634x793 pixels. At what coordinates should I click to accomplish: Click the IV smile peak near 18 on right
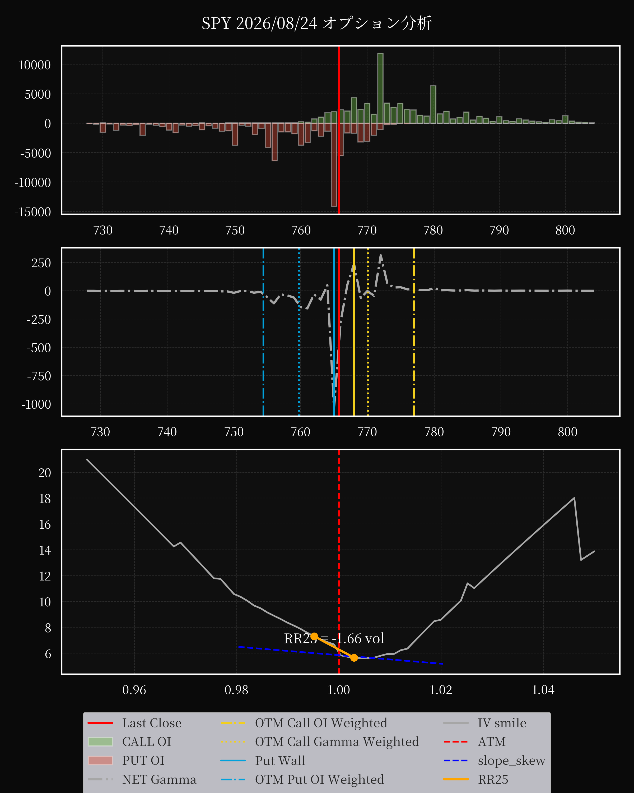574,498
